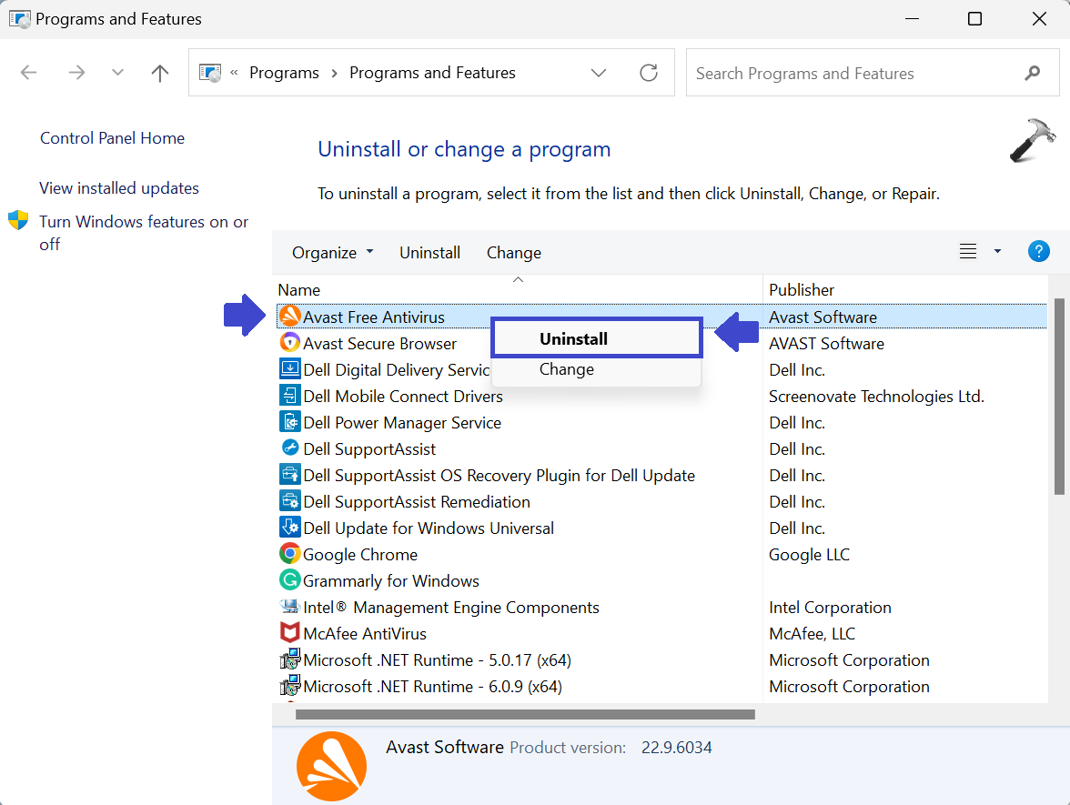
Task: Click the Control Panel icon in address bar
Action: tap(210, 73)
